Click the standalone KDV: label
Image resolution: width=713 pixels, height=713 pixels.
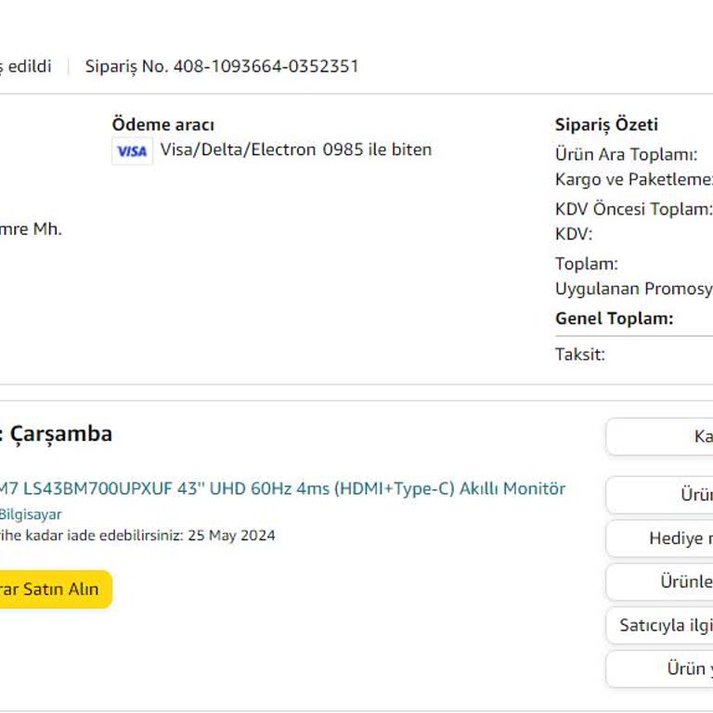coord(574,234)
